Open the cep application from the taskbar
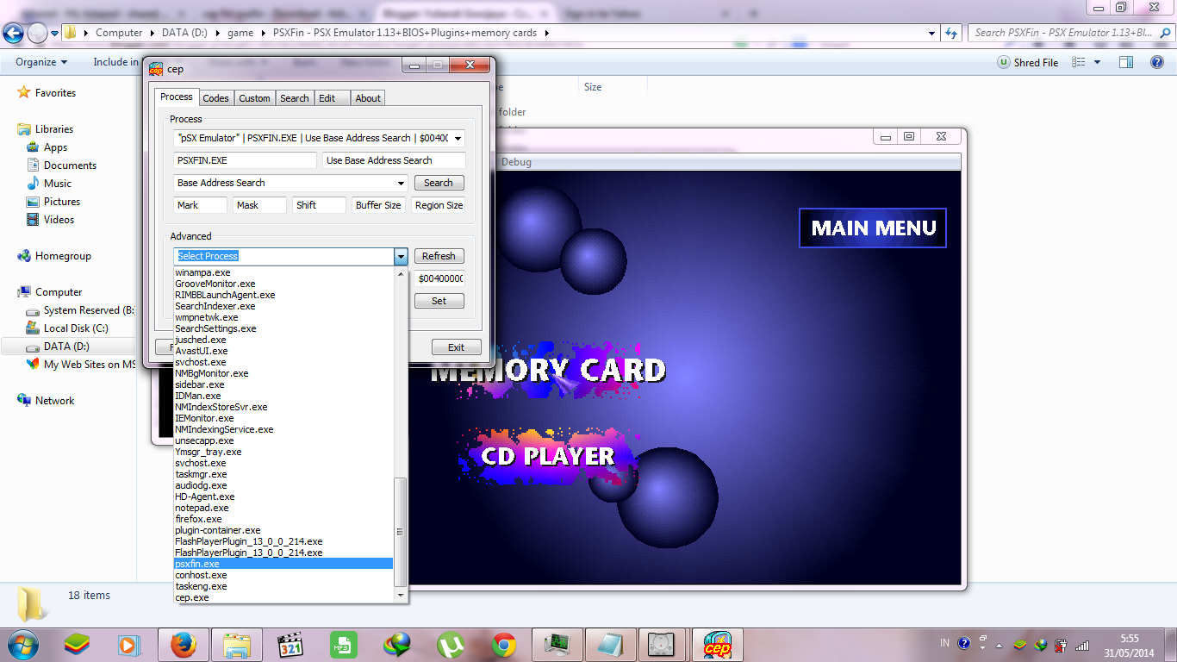The height and width of the screenshot is (662, 1177). [717, 644]
